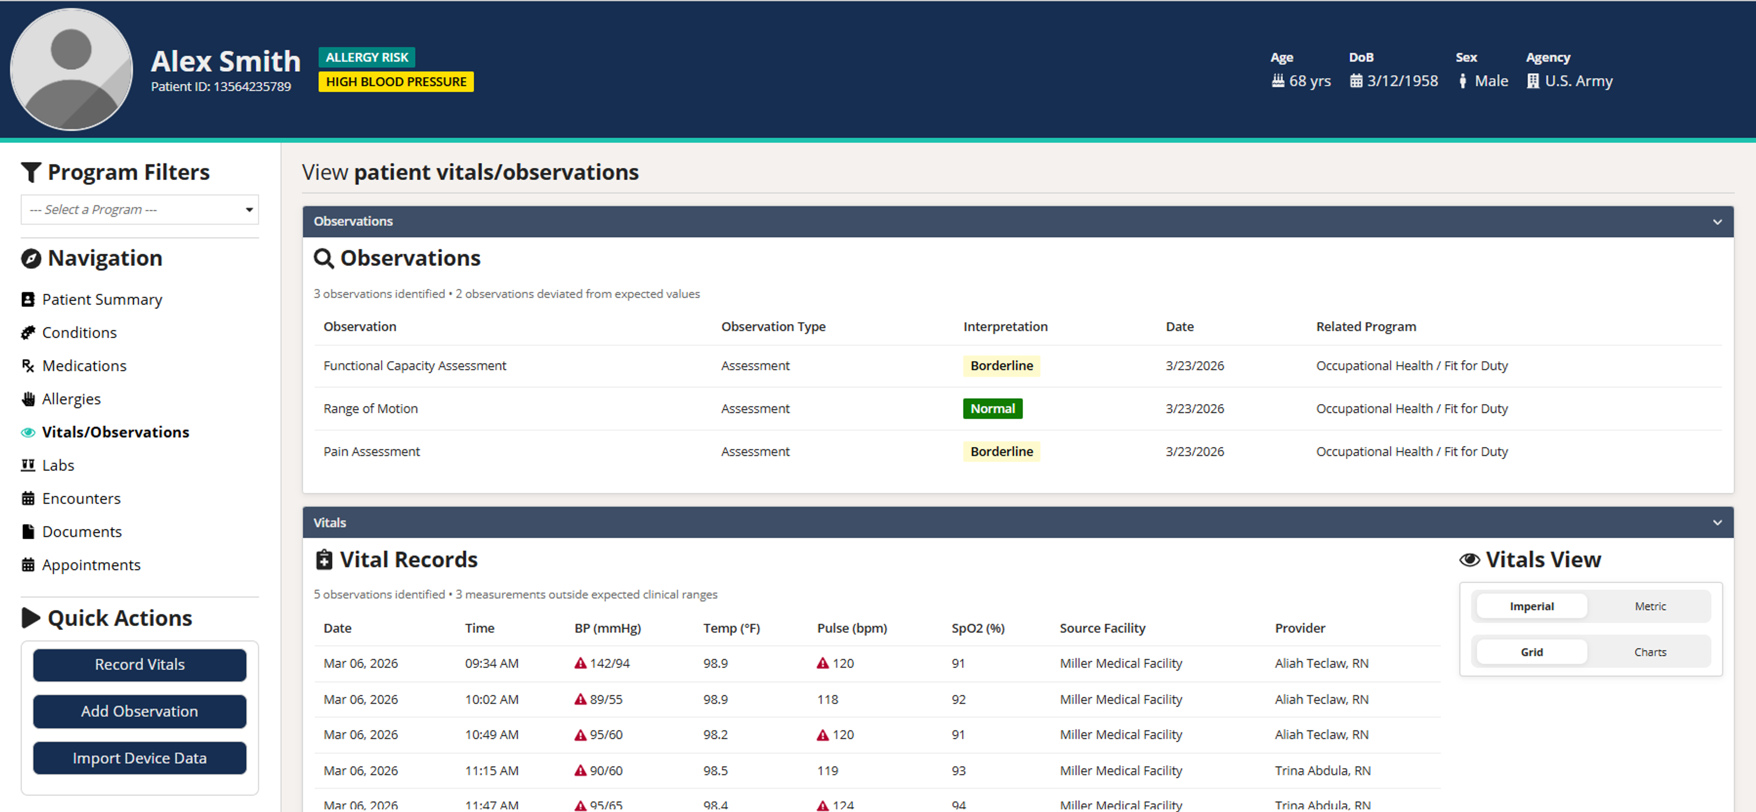The width and height of the screenshot is (1756, 812).
Task: Click the Vitals View eye icon
Action: coord(1470,560)
